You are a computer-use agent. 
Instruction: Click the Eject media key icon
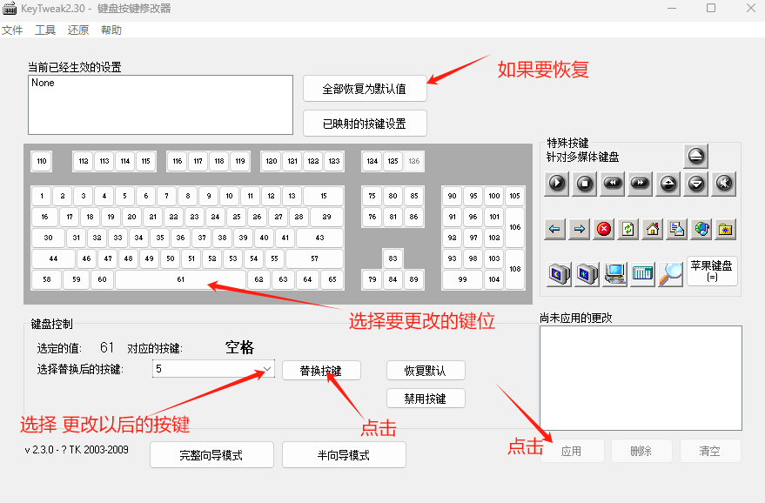(x=696, y=157)
